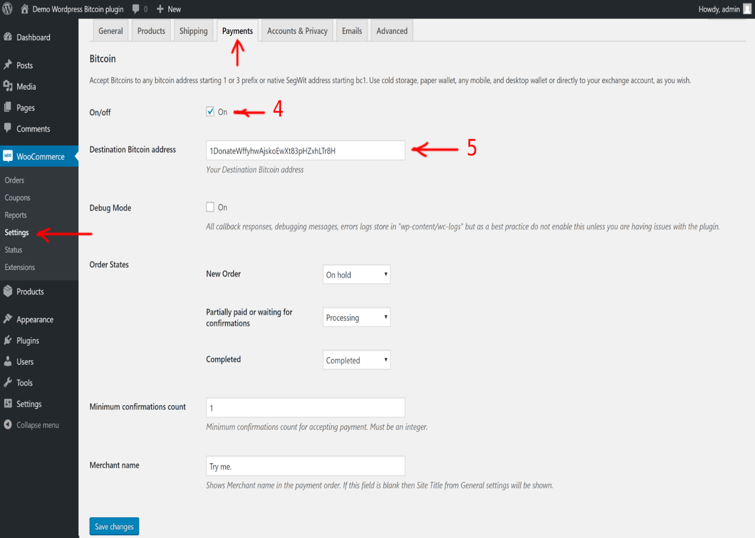Click the Dashboard gauge icon

point(8,37)
